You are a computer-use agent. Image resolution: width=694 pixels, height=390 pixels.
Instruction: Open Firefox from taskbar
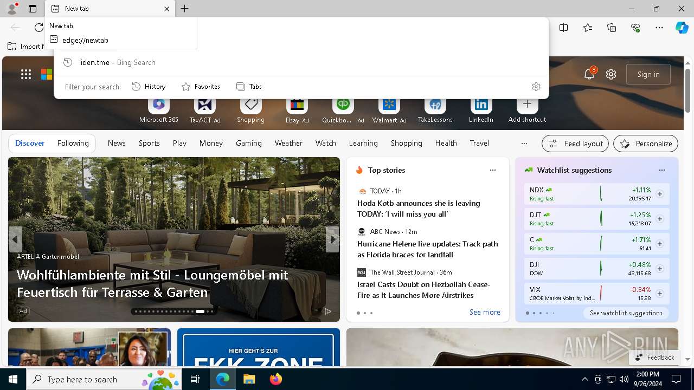[x=275, y=379]
